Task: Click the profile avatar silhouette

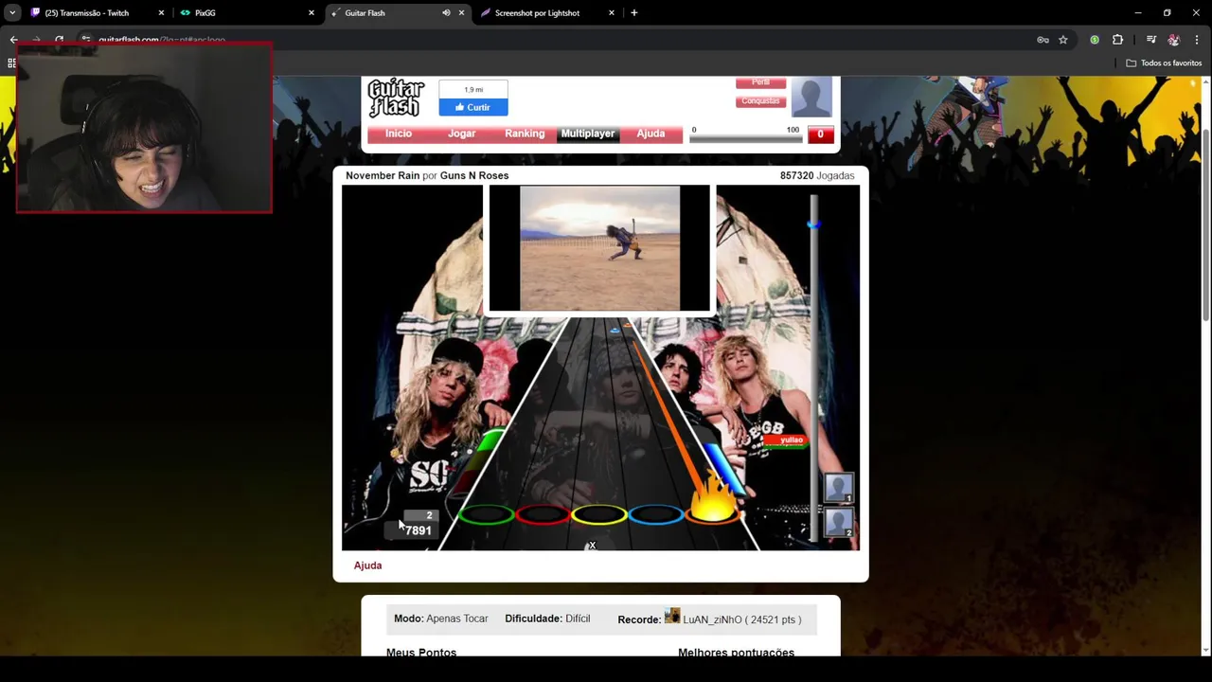Action: (x=811, y=97)
